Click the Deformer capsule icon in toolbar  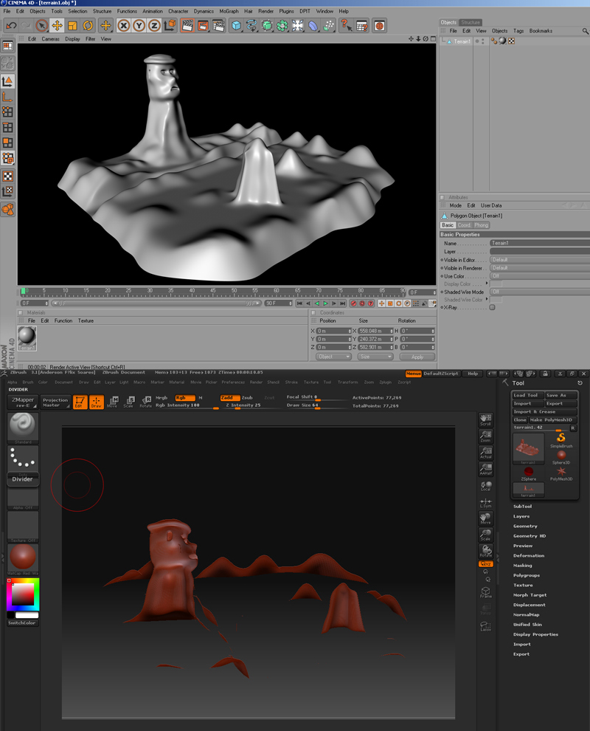(x=313, y=25)
